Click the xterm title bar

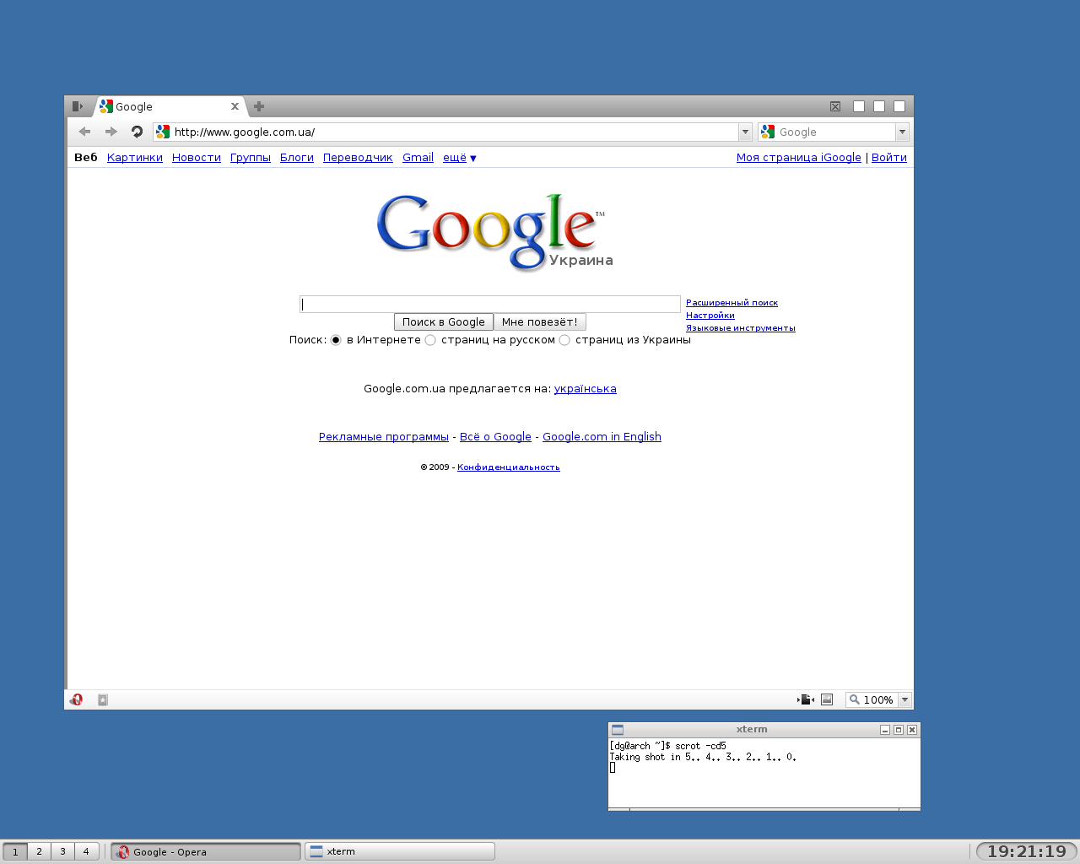pos(751,730)
